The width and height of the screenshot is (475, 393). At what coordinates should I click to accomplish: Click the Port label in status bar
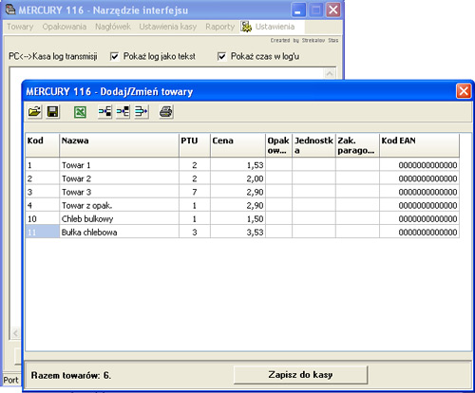tap(11, 380)
